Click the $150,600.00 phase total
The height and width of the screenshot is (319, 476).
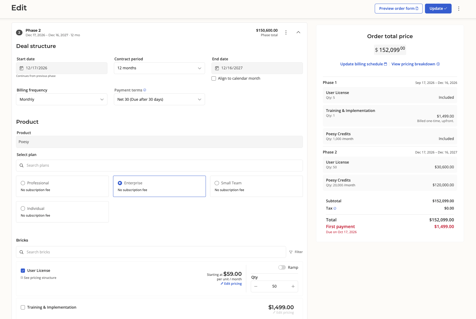point(267,31)
